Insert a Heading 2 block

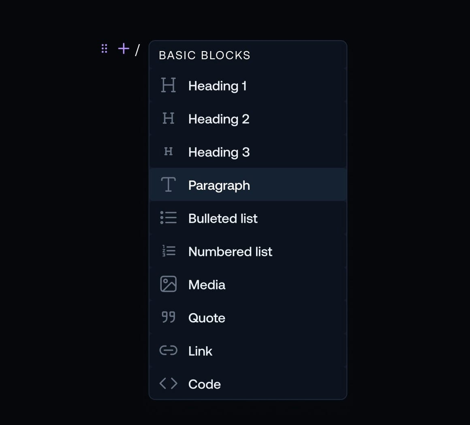tap(219, 119)
